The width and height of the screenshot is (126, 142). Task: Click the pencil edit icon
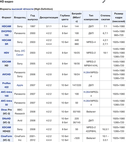[x=104, y=2]
